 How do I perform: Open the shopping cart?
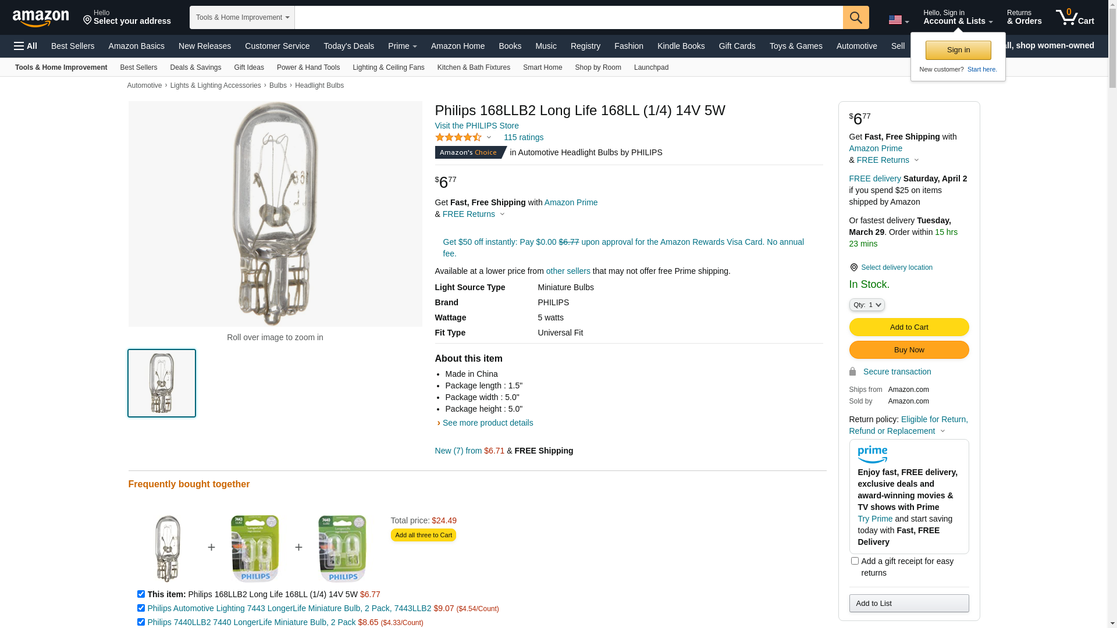coord(1075,17)
